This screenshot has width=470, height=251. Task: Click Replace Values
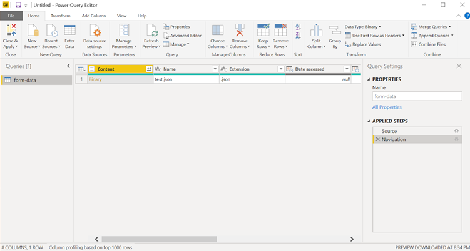click(363, 44)
